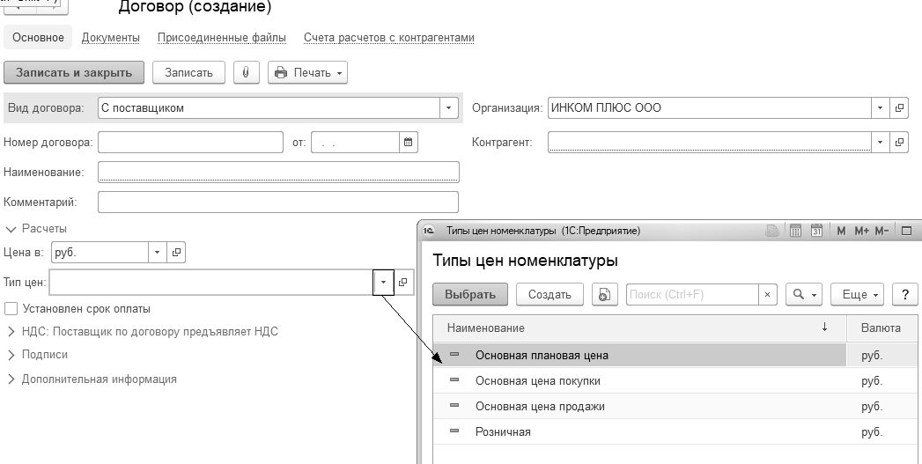
Task: Clear the search field with the x button
Action: (x=767, y=295)
